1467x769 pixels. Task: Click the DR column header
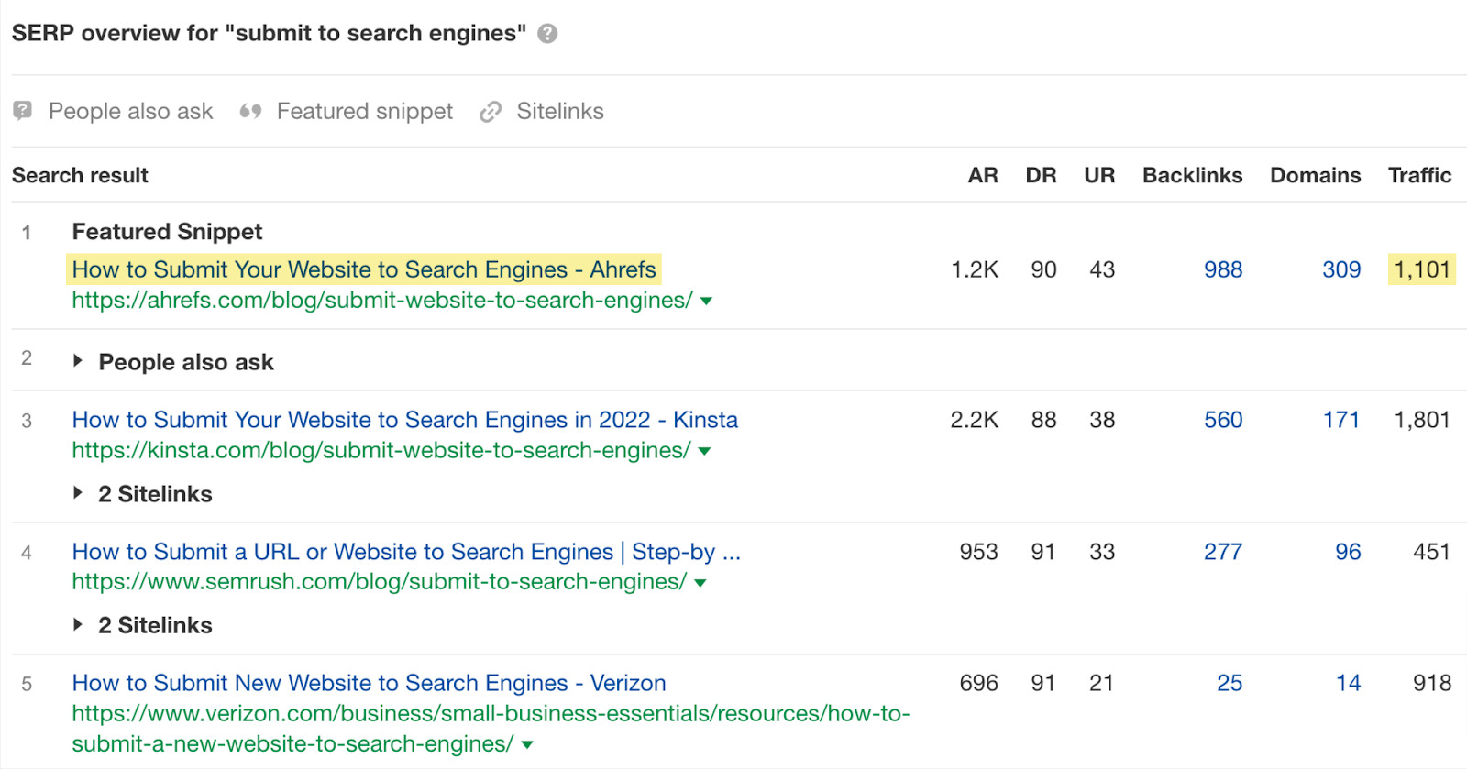(x=1041, y=175)
